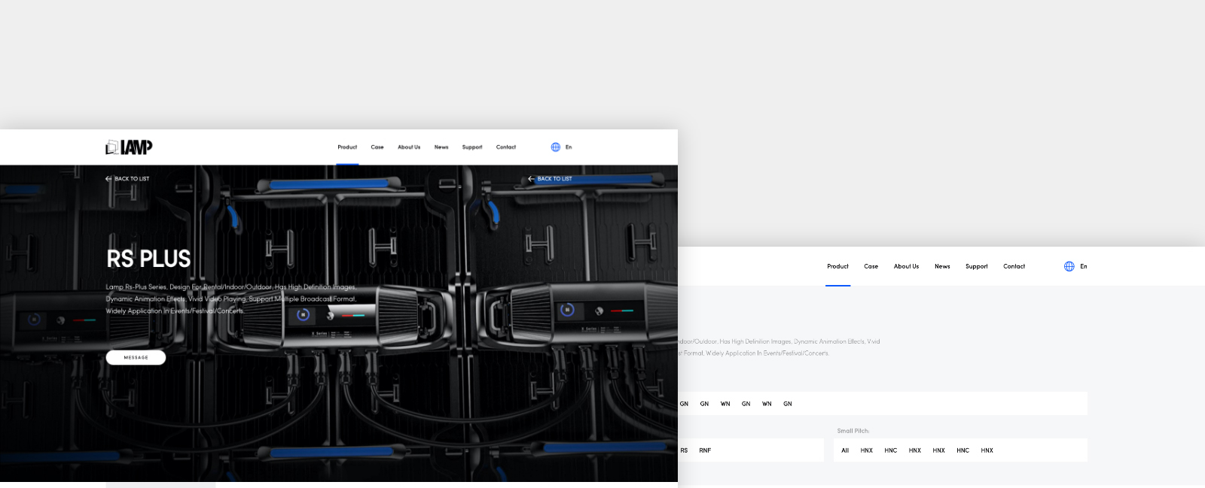
Task: Click Contact in the filter page navigation
Action: (1014, 266)
